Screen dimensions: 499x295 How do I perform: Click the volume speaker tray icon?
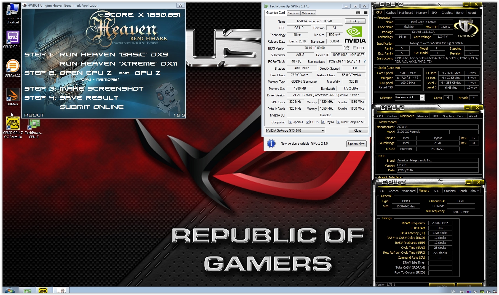488,292
